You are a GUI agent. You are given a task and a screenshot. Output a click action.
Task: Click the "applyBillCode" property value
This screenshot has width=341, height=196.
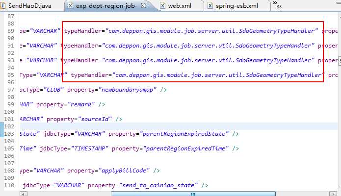pos(124,171)
